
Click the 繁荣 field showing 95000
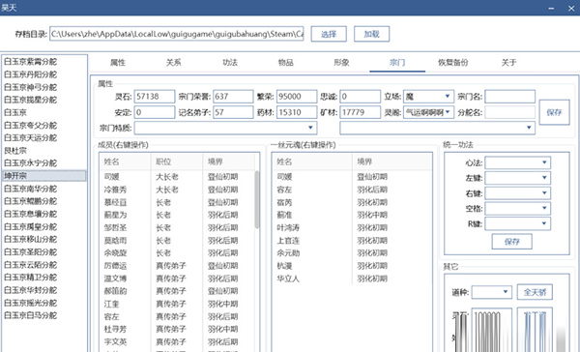click(x=297, y=97)
